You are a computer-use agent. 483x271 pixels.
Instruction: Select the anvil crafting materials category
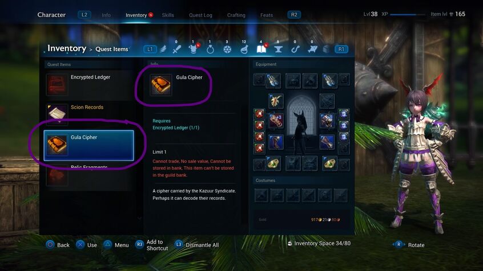[x=278, y=49]
